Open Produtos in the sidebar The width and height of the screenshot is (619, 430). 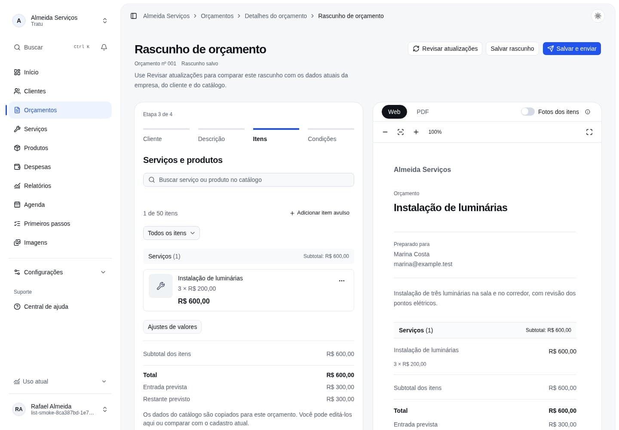coord(60,148)
